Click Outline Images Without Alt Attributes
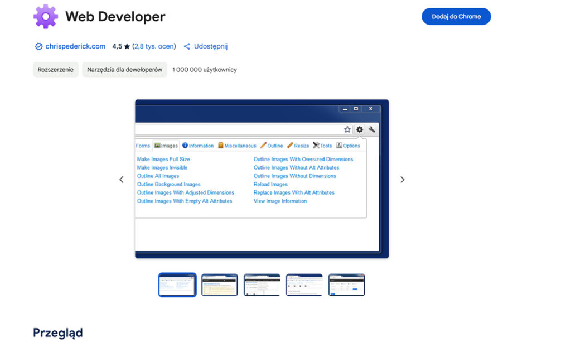 click(296, 167)
